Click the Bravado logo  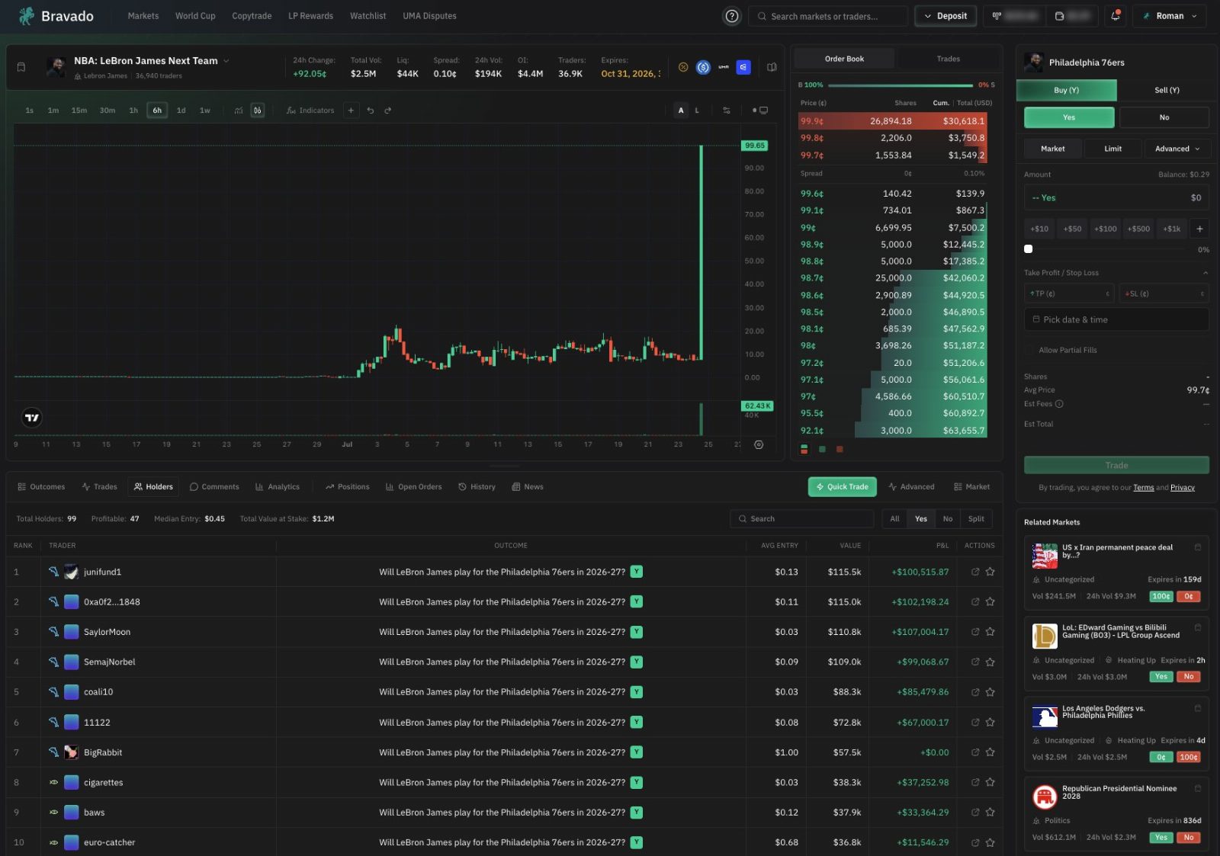pos(56,16)
